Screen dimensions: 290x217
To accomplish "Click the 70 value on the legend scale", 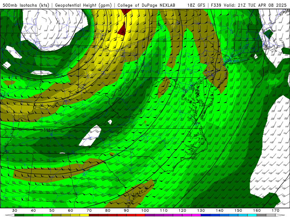I will (89, 210).
